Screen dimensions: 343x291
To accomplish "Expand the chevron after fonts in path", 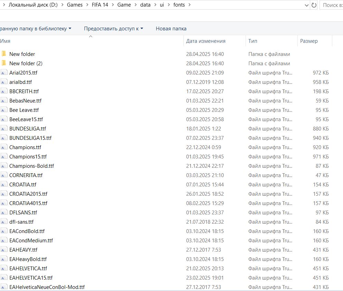I will [x=189, y=5].
